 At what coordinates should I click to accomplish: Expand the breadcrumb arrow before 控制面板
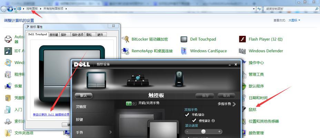point(24,9)
